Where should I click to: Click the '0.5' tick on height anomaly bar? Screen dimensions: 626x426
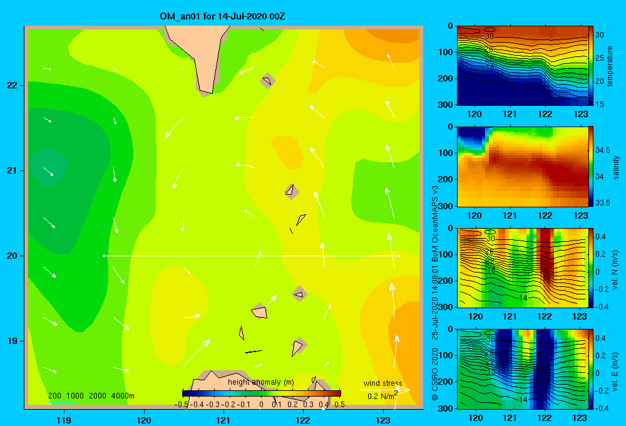pos(340,405)
